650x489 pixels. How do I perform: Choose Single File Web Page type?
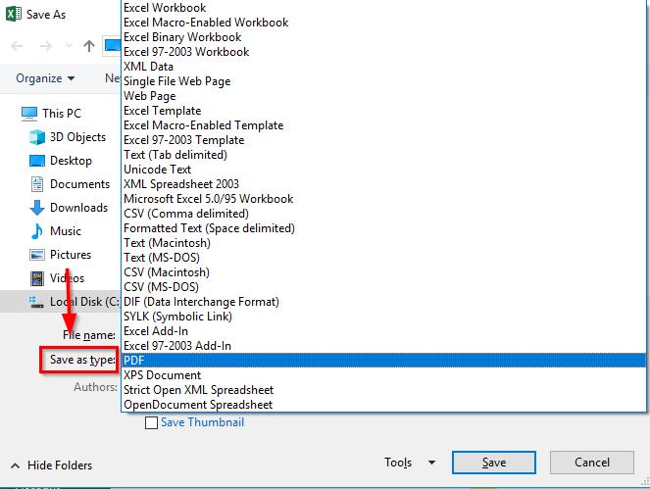coord(384,81)
